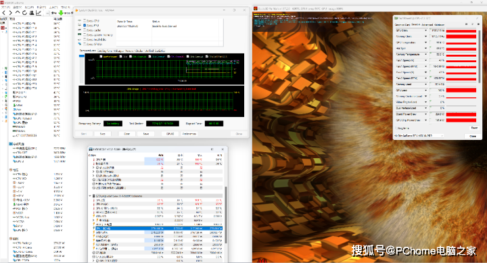Click the AIDA64 back navigation arrow
Viewport: 487px width, 263px height.
tap(4, 13)
